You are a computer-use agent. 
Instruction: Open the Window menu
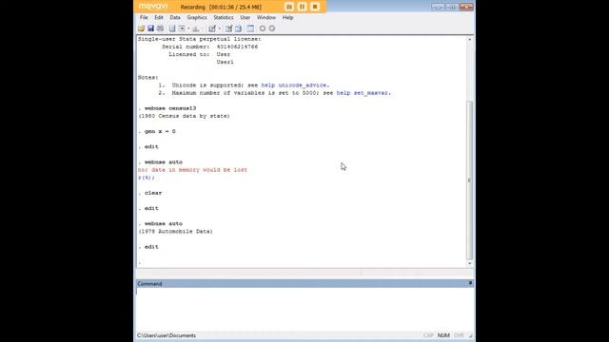266,17
